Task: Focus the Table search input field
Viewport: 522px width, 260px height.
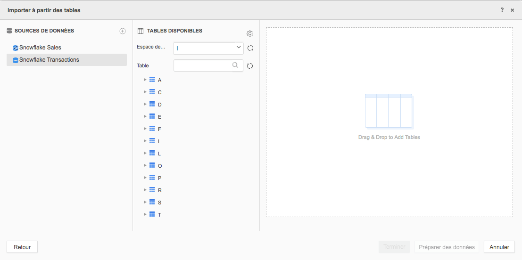Action: (x=203, y=65)
